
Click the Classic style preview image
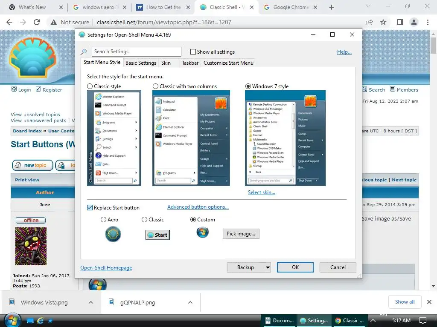pyautogui.click(x=114, y=138)
